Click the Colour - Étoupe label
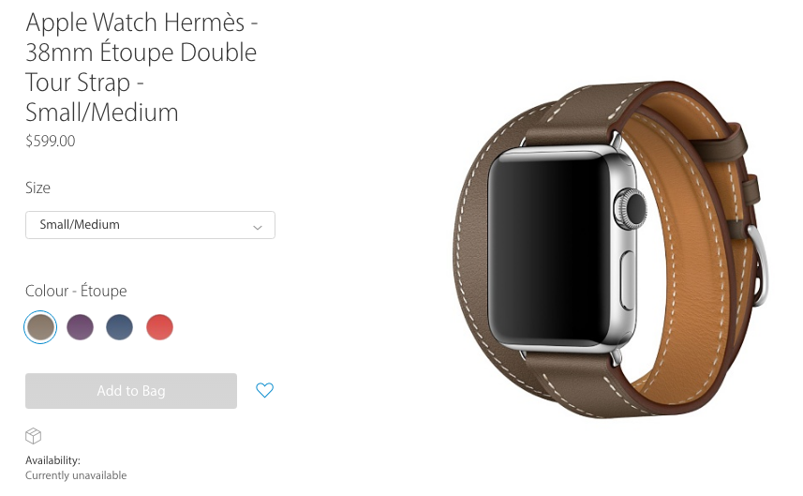This screenshot has width=803, height=496. [x=76, y=291]
